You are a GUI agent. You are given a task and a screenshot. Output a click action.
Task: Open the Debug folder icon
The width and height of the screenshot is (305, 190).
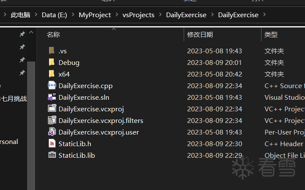click(52, 62)
